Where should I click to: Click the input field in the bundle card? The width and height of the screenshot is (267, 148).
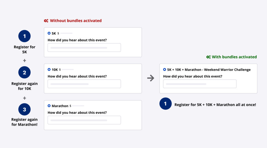point(200,84)
